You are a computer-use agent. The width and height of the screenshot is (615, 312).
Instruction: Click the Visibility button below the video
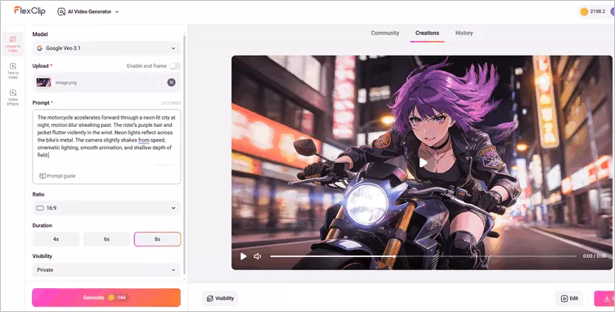pyautogui.click(x=220, y=298)
